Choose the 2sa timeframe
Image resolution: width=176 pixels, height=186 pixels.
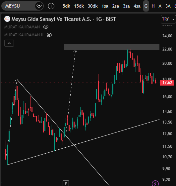pyautogui.click(x=116, y=6)
